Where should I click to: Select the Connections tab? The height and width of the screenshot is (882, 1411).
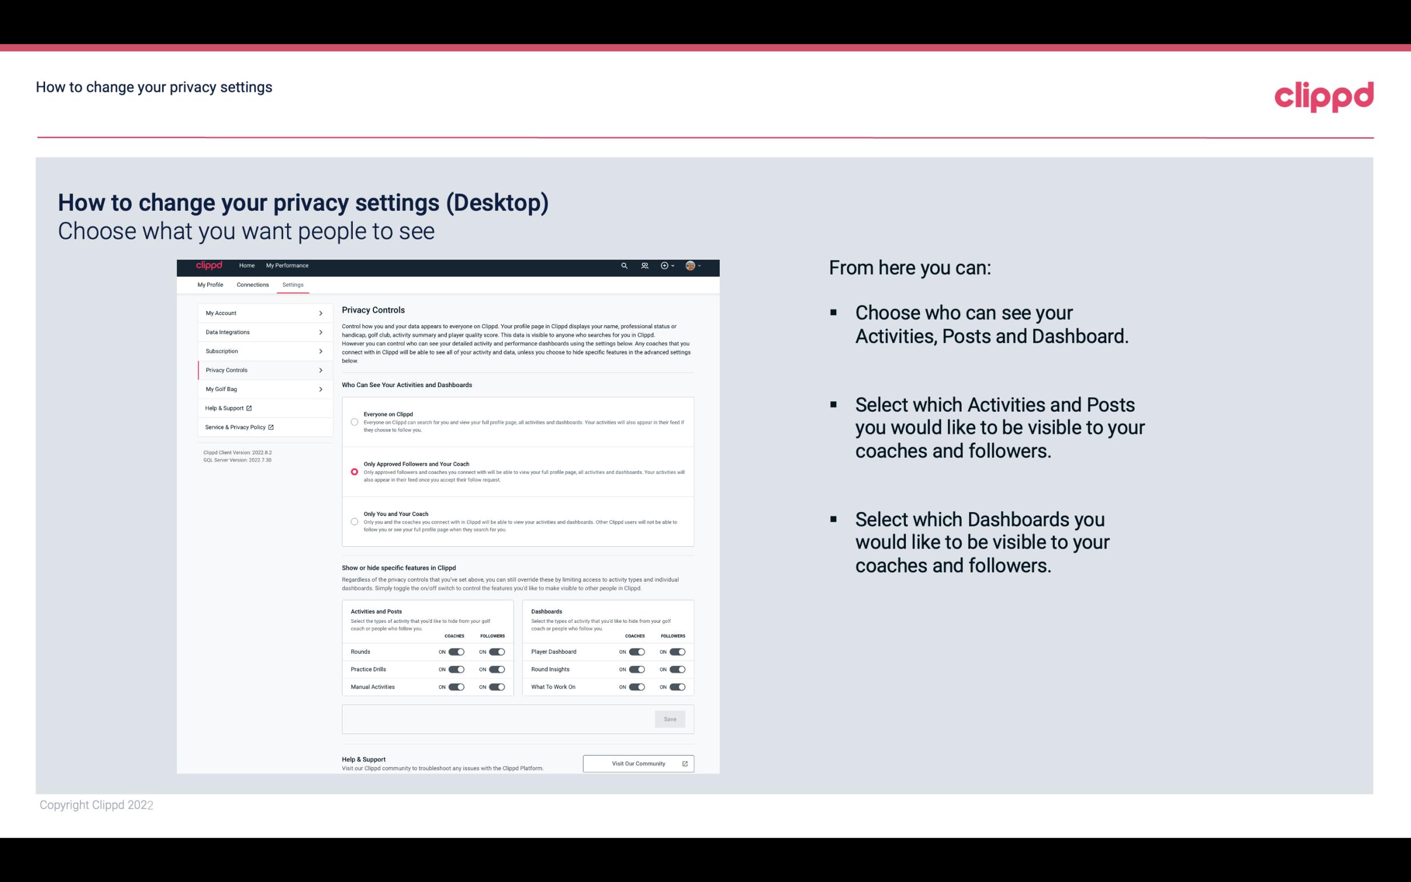click(x=252, y=284)
